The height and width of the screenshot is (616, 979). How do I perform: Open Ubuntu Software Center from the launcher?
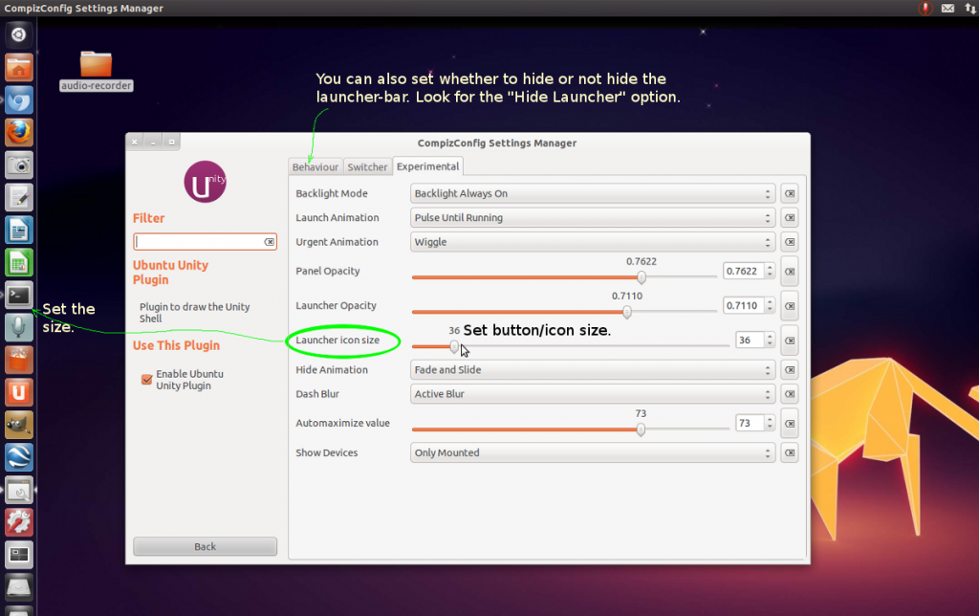click(x=19, y=360)
